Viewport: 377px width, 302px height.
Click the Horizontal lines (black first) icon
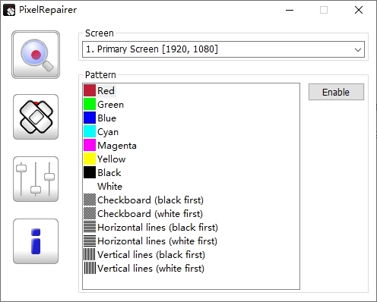coord(90,227)
